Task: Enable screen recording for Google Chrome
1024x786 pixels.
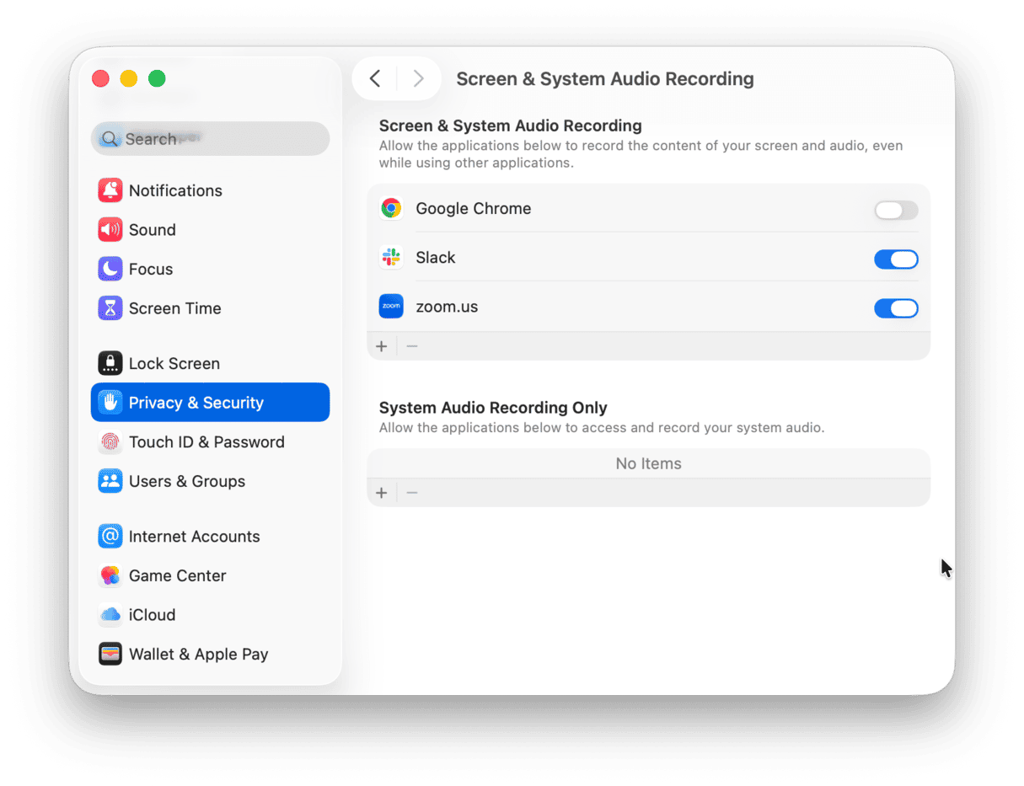Action: 895,210
